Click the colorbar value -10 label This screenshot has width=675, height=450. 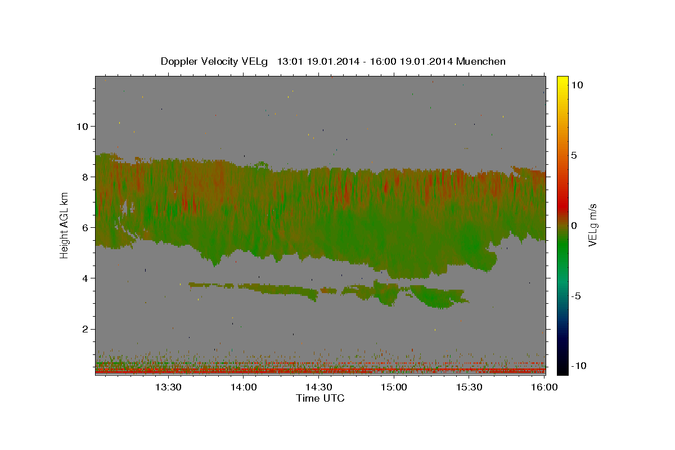(x=579, y=366)
